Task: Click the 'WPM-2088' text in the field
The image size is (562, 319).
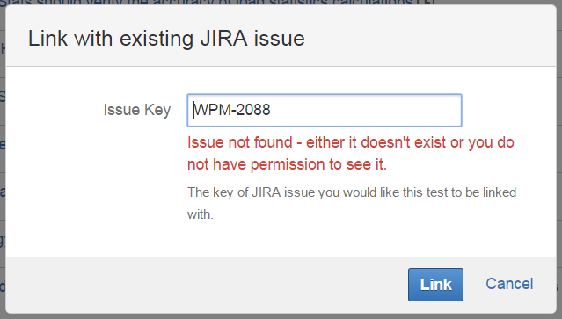Action: 232,110
